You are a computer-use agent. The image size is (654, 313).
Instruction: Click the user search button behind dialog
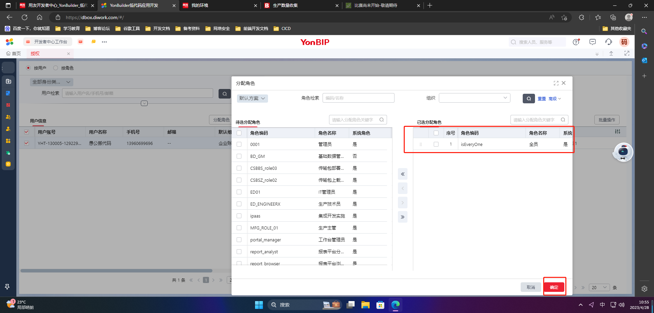(x=225, y=94)
